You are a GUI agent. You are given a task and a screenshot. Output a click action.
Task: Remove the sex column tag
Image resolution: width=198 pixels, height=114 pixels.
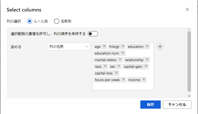click(119, 66)
